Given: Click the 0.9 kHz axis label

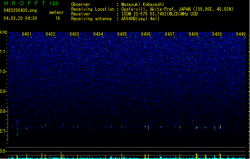Looking at the screenshot, I should [4, 91].
